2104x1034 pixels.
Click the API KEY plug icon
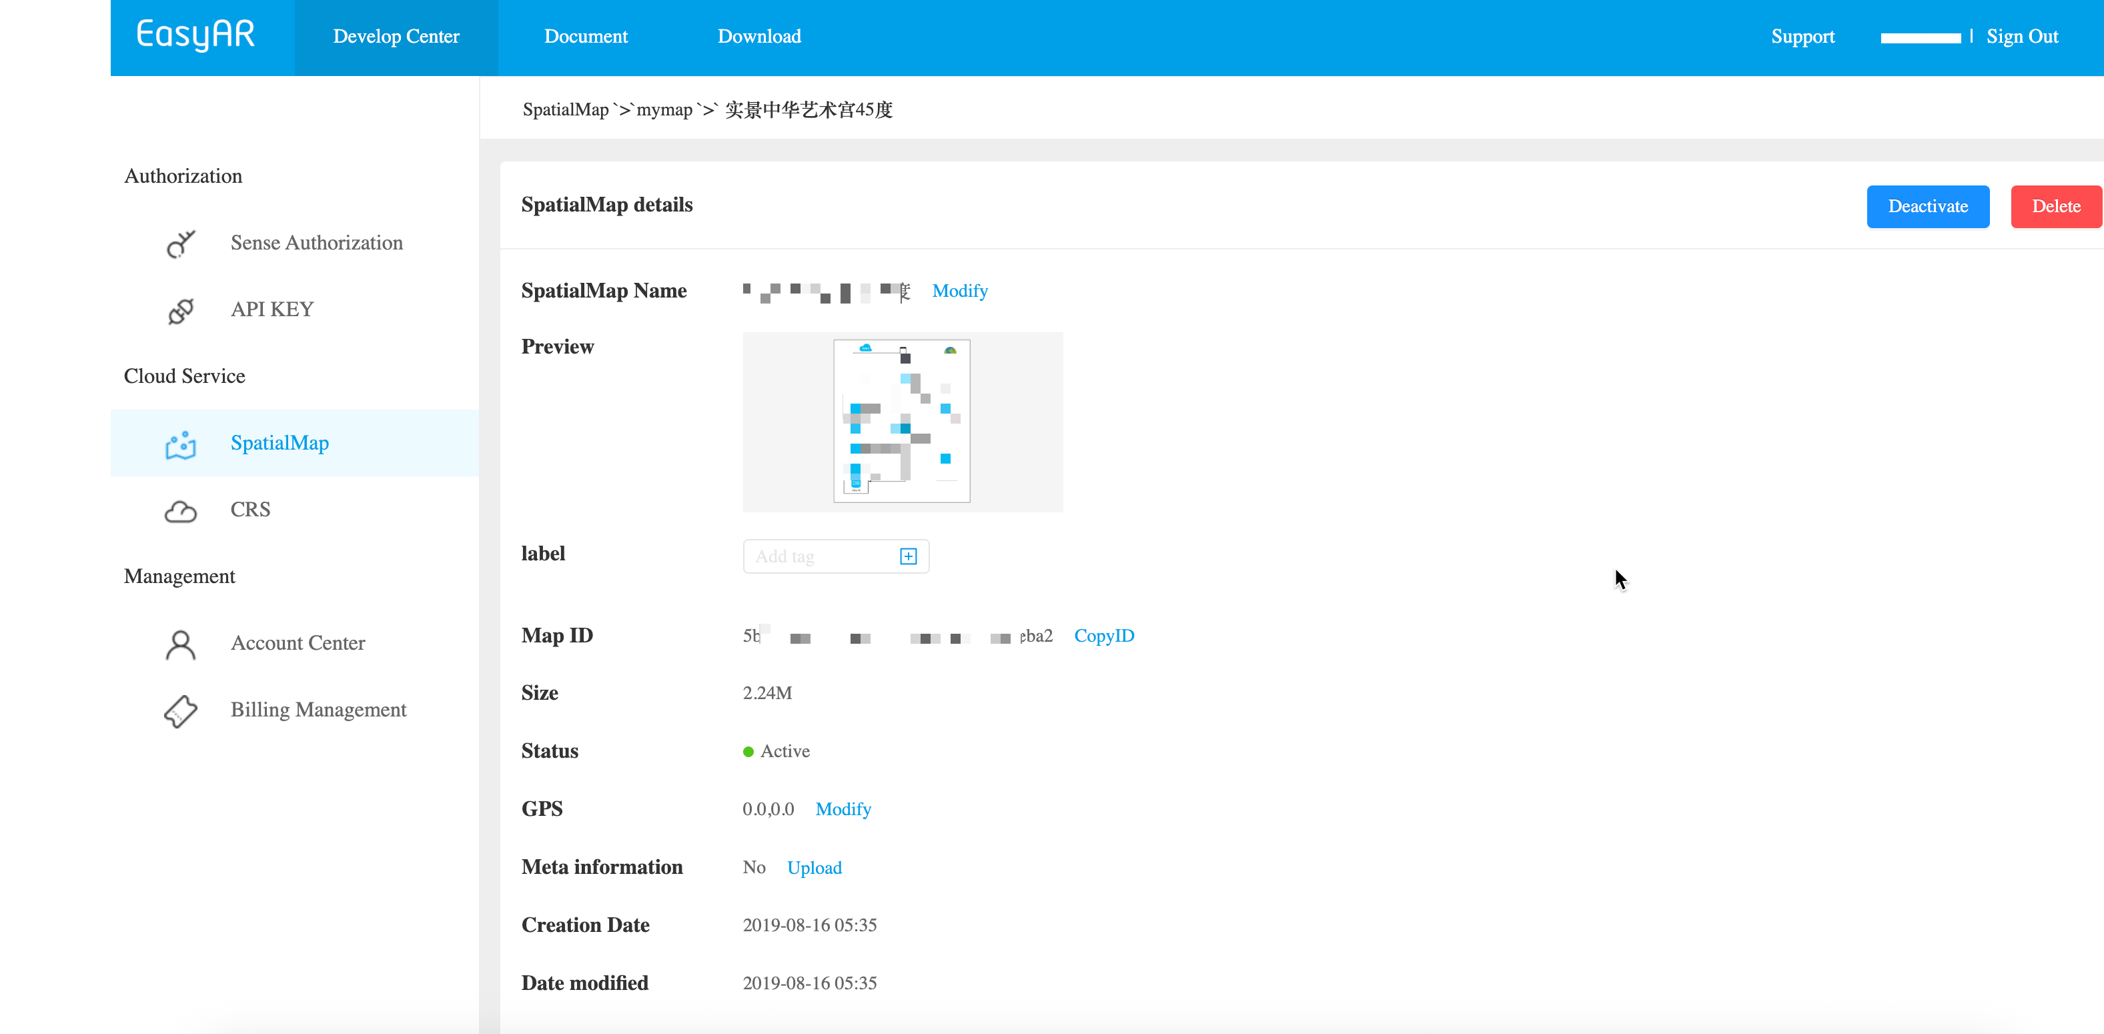pyautogui.click(x=181, y=310)
